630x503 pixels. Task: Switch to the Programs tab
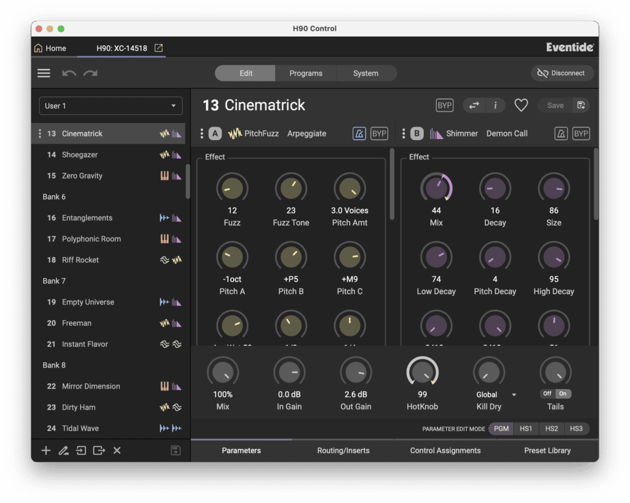tap(306, 73)
